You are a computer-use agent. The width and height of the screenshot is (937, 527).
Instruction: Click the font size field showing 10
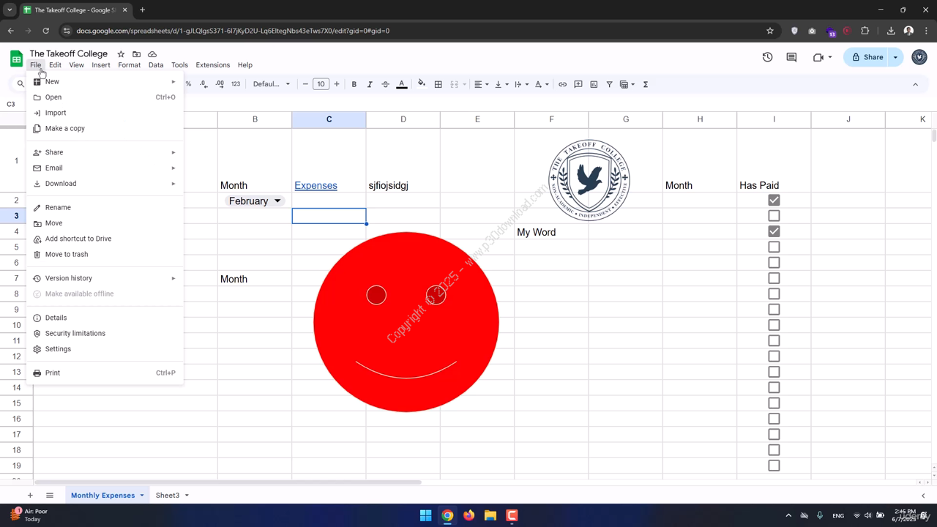coord(321,84)
